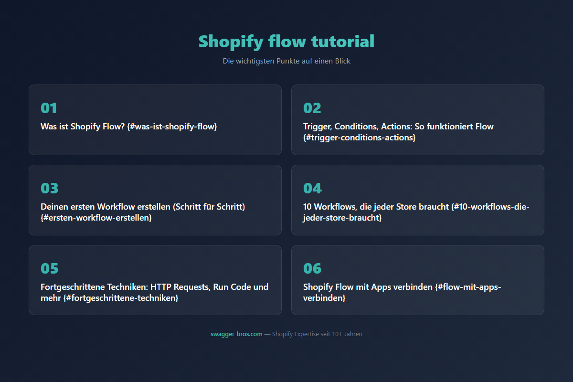
Task: Click the number 06 label
Action: [x=312, y=269]
